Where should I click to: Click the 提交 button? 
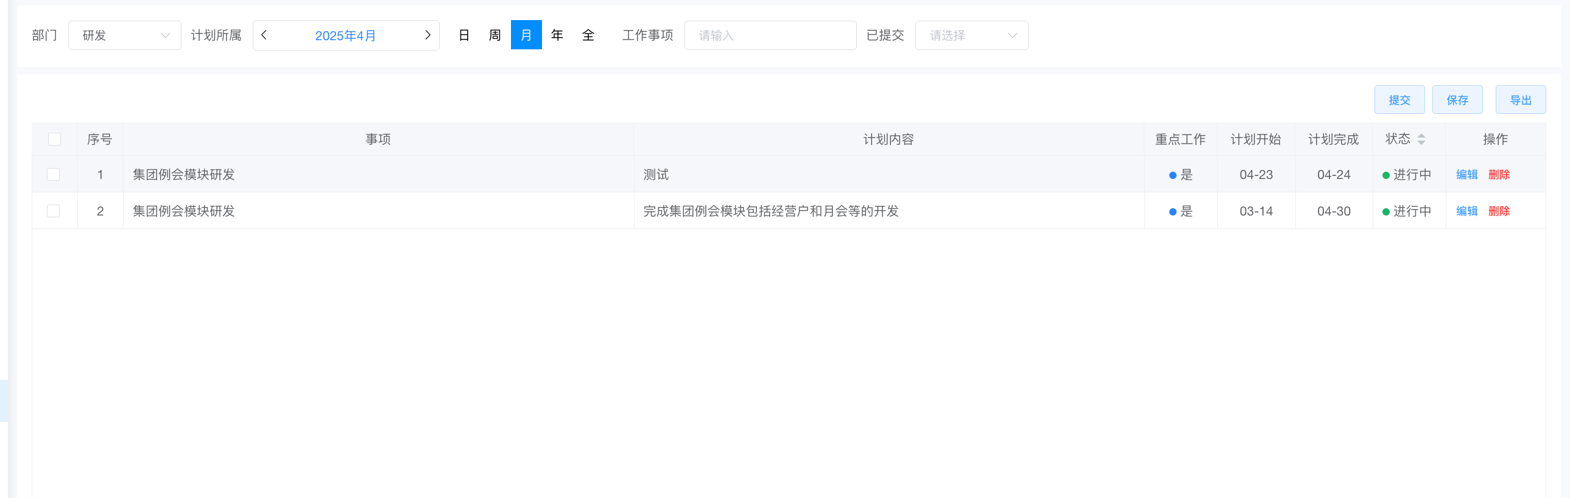click(x=1399, y=100)
